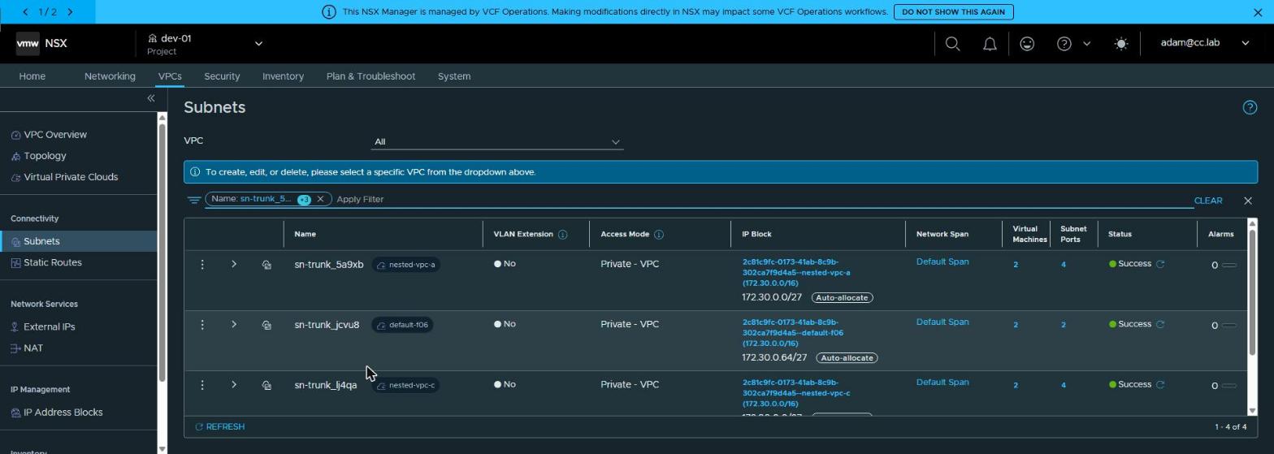Image resolution: width=1274 pixels, height=454 pixels.
Task: Switch to the Networking tab
Action: pos(110,76)
